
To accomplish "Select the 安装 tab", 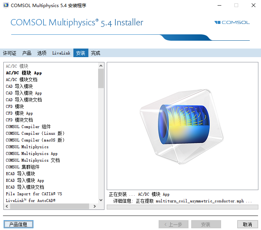I will (81, 53).
